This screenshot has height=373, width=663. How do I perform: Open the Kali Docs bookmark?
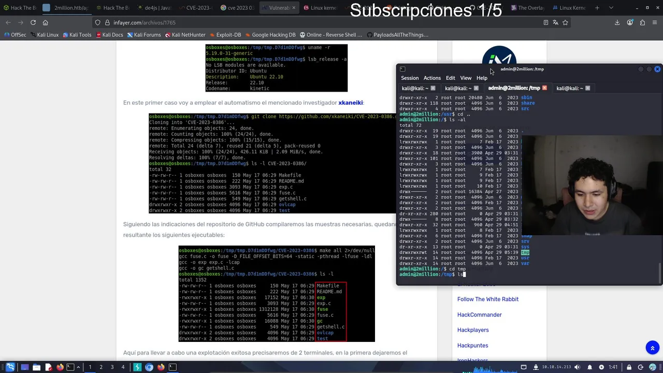tap(109, 35)
